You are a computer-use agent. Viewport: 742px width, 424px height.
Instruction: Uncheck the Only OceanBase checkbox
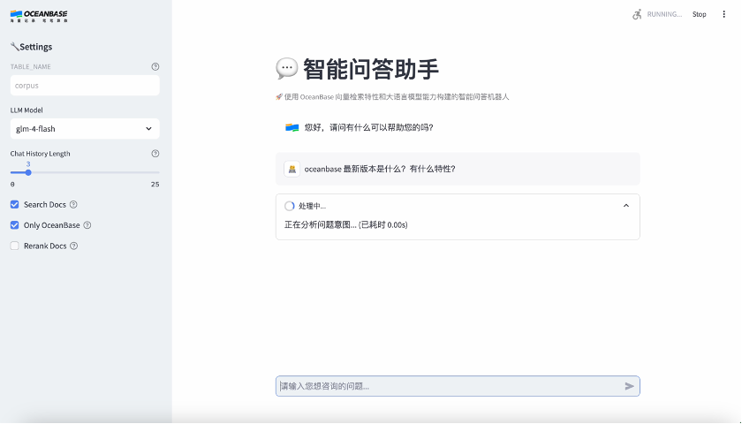[x=15, y=225]
